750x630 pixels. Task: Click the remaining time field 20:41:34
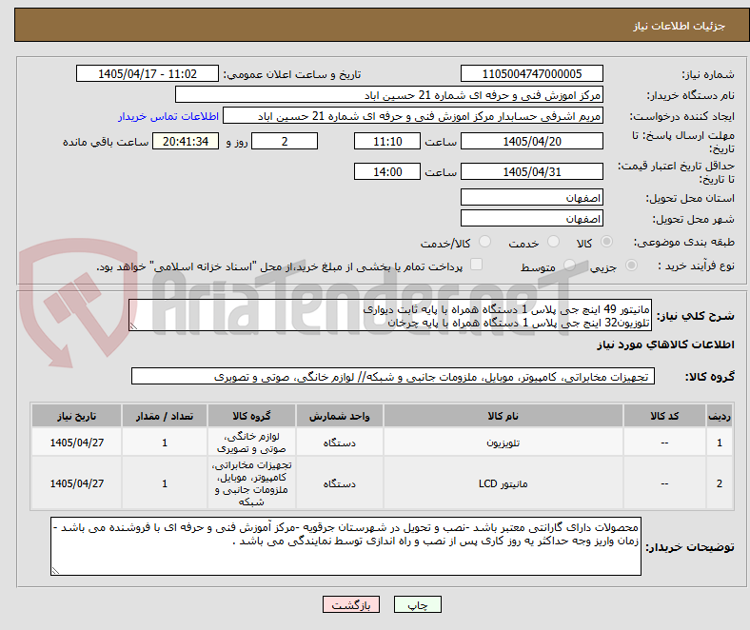(185, 141)
